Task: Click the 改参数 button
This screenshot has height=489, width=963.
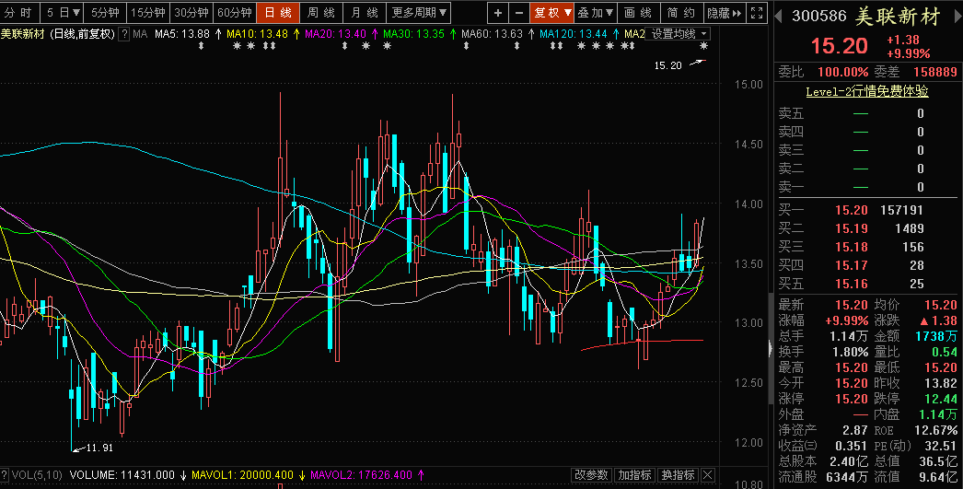Action: point(591,475)
